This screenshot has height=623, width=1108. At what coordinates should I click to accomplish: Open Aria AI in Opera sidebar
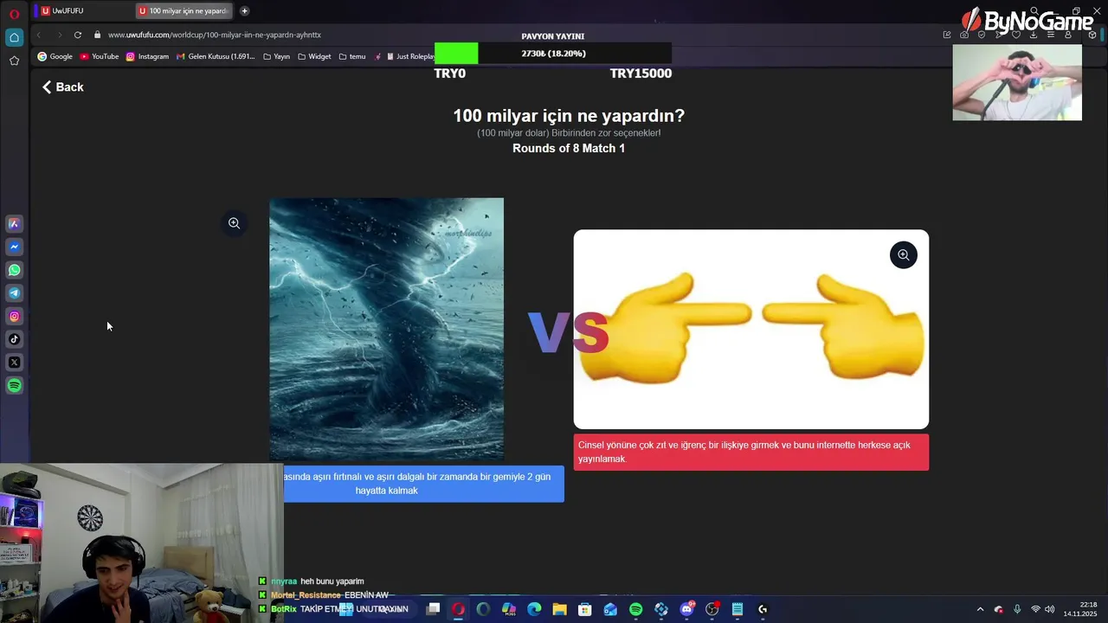pyautogui.click(x=14, y=224)
